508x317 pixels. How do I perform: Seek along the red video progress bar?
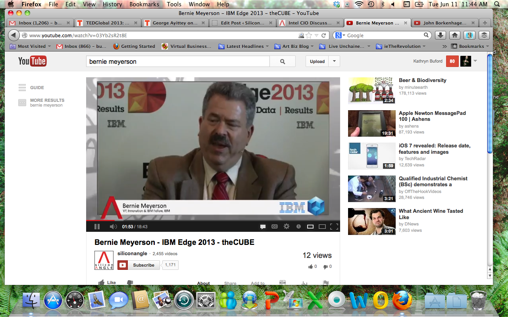tap(213, 220)
